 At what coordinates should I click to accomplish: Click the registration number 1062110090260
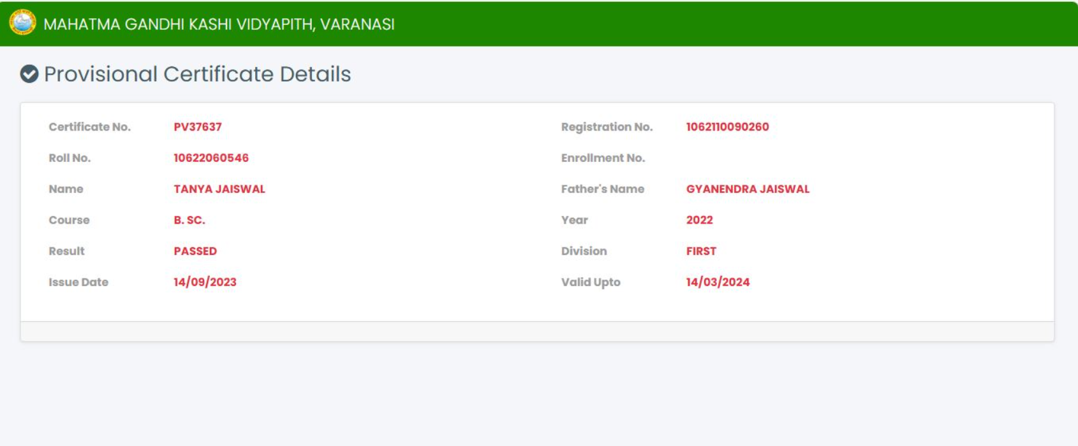point(727,127)
